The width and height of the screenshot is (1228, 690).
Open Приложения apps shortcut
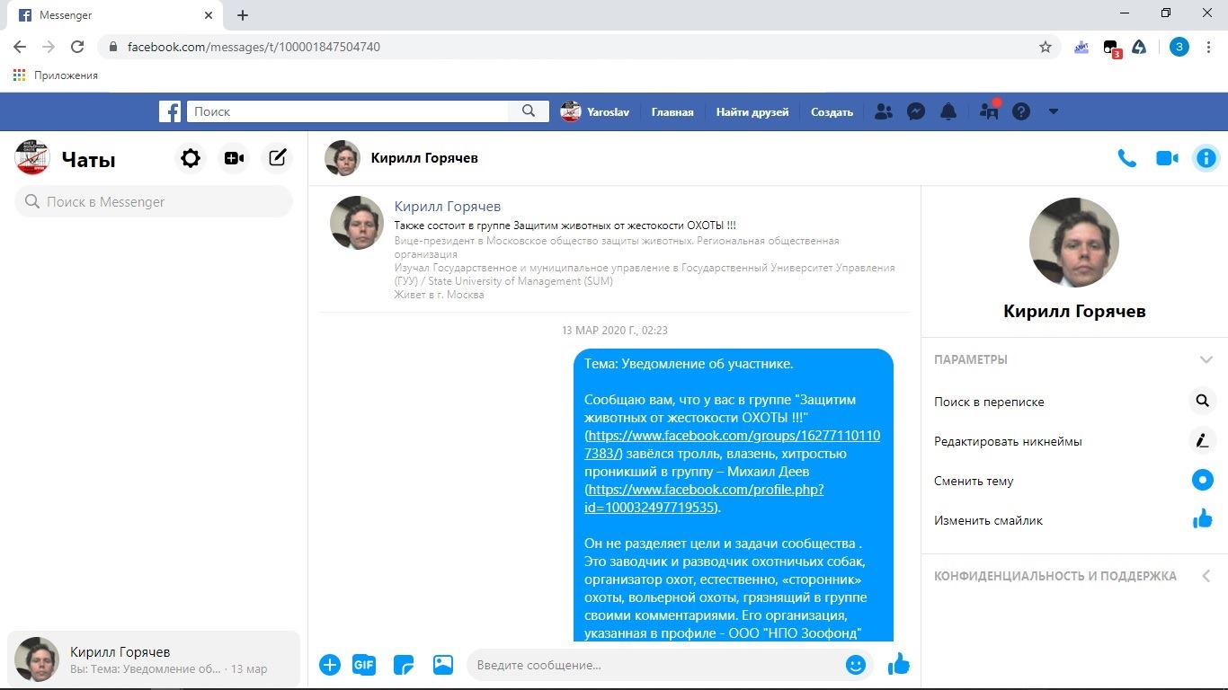coord(56,75)
